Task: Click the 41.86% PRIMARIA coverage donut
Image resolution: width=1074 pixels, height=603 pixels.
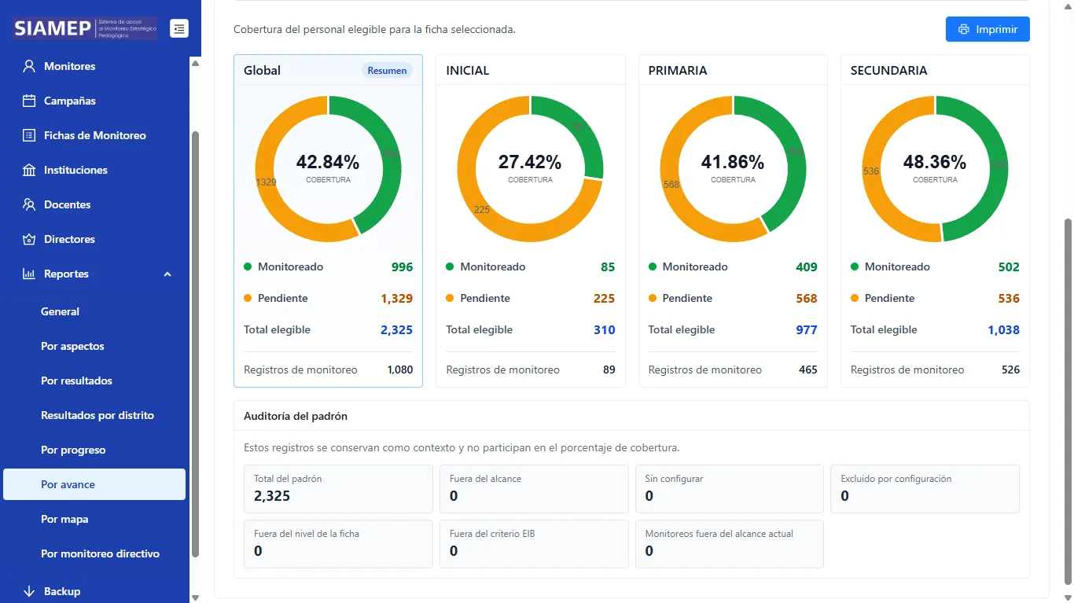Action: pyautogui.click(x=733, y=169)
